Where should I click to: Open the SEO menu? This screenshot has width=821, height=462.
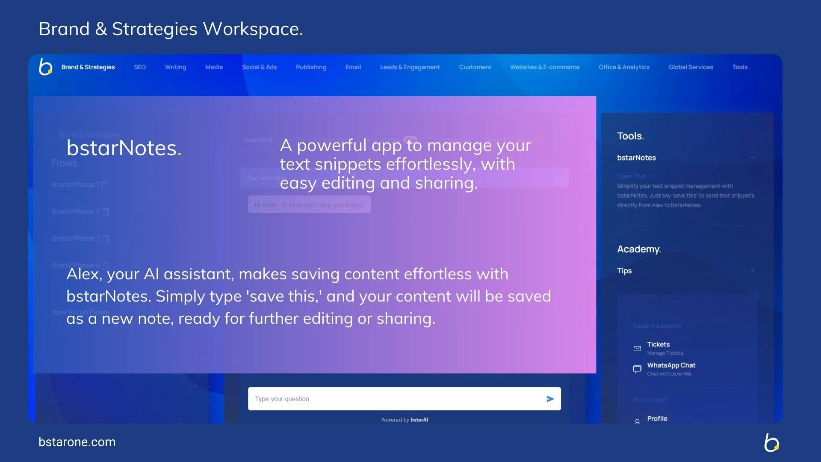139,67
